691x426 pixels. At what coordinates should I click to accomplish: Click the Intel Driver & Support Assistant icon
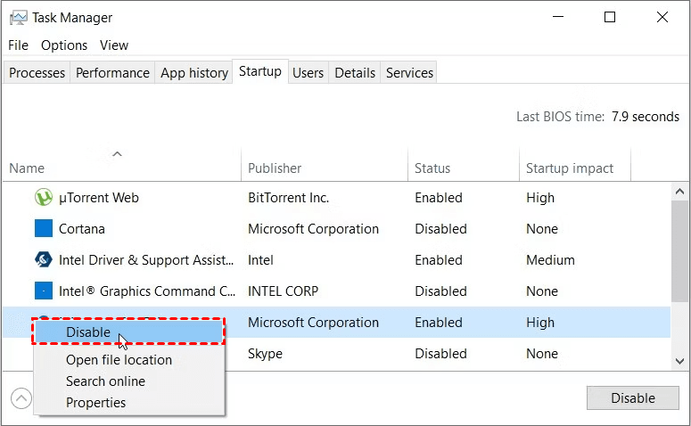[x=43, y=260]
